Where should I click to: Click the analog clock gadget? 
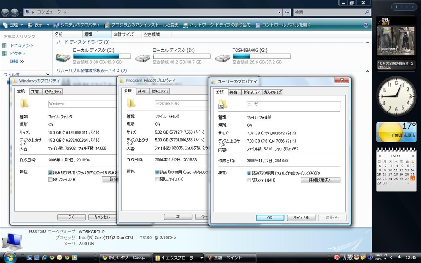[396, 96]
